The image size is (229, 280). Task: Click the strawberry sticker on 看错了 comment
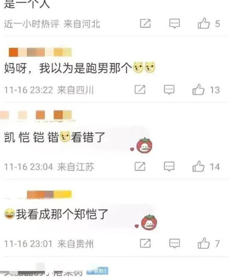(x=144, y=145)
